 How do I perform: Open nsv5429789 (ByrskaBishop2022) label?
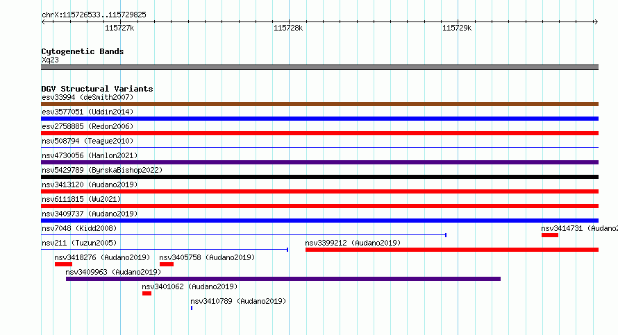click(102, 170)
